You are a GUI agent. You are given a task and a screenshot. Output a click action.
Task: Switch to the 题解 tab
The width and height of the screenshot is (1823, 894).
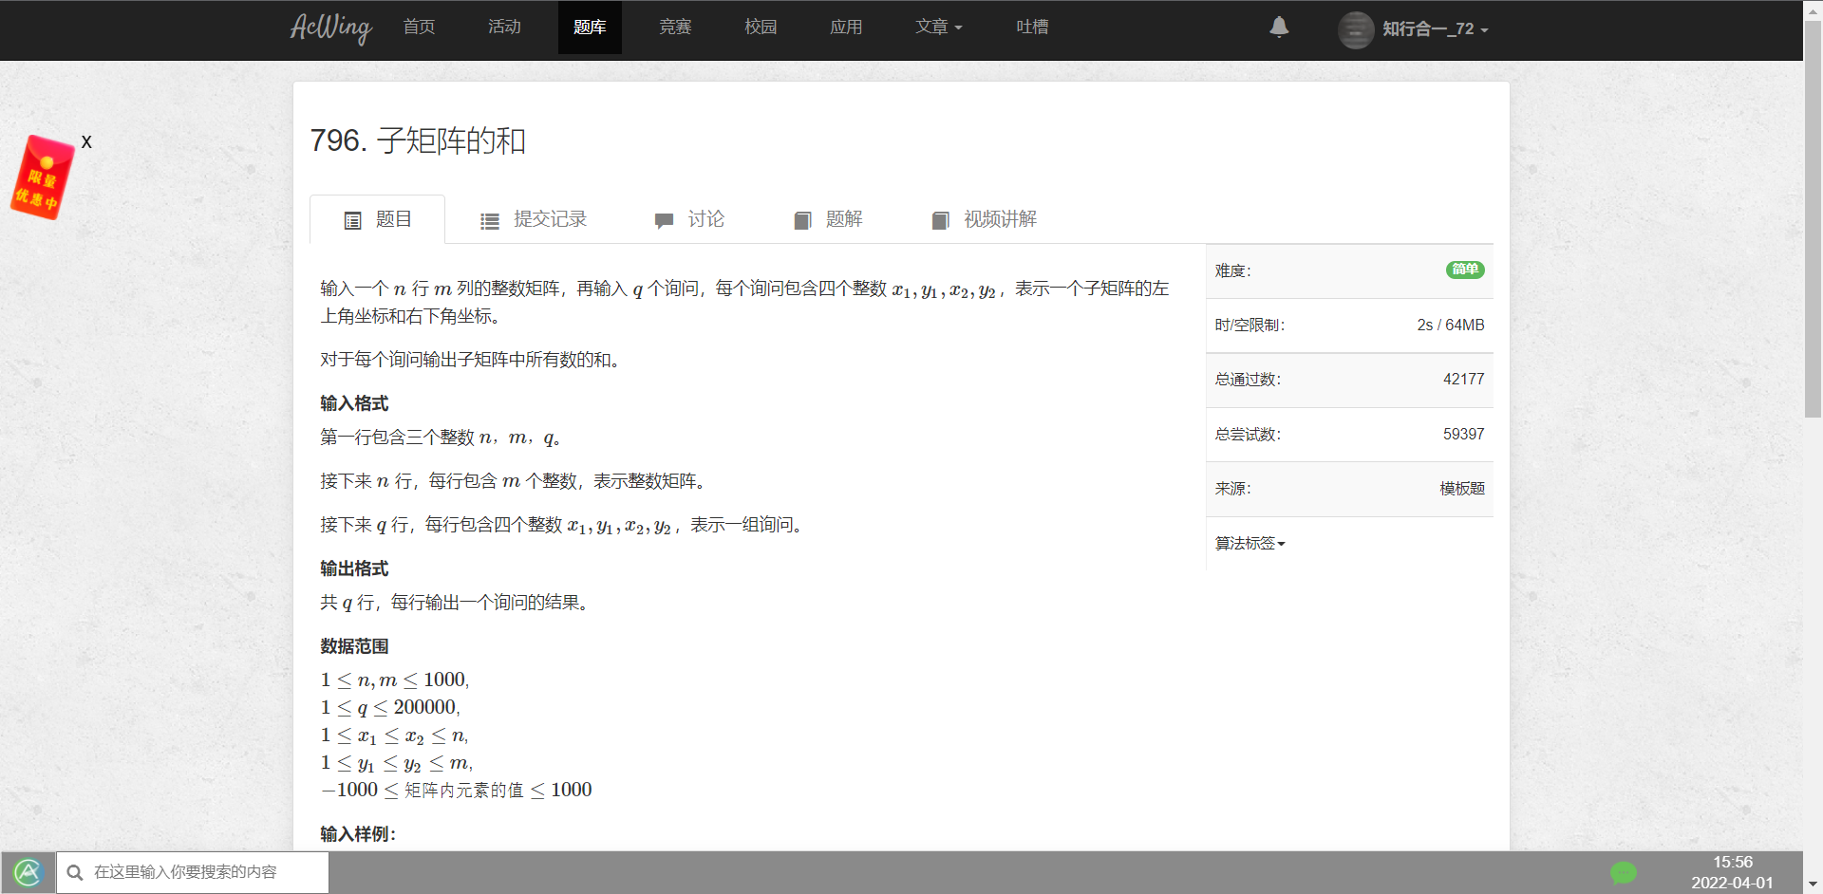(828, 219)
